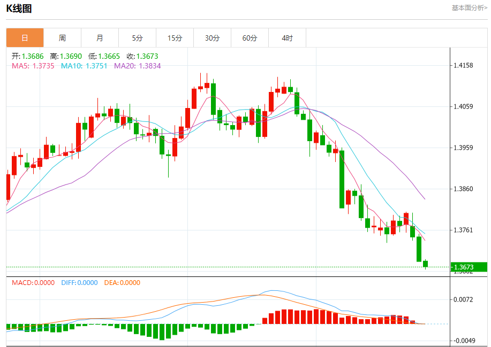This screenshot has width=491, height=347.
Task: Select the 日 daily chart tab
Action: [25, 38]
